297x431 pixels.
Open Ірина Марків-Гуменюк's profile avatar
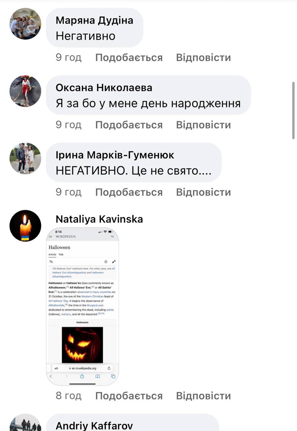(25, 158)
